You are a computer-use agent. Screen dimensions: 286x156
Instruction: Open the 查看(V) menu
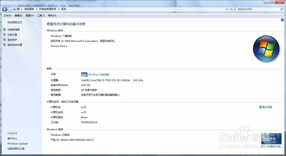point(29,15)
